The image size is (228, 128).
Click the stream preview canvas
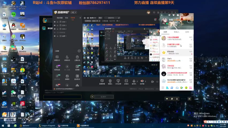pos(121,50)
